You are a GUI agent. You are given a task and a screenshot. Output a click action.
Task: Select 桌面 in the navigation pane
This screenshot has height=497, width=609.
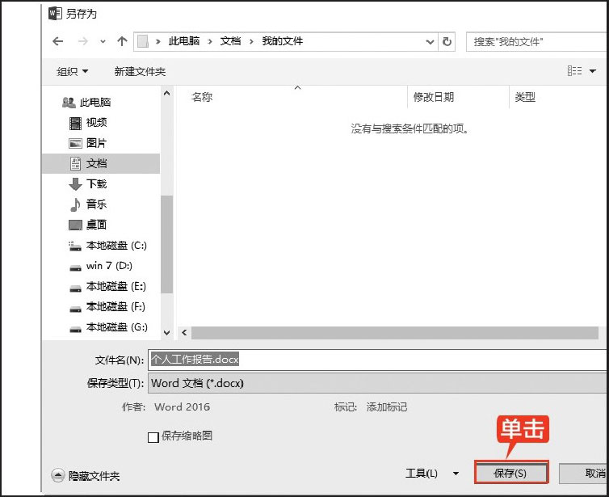pyautogui.click(x=96, y=225)
